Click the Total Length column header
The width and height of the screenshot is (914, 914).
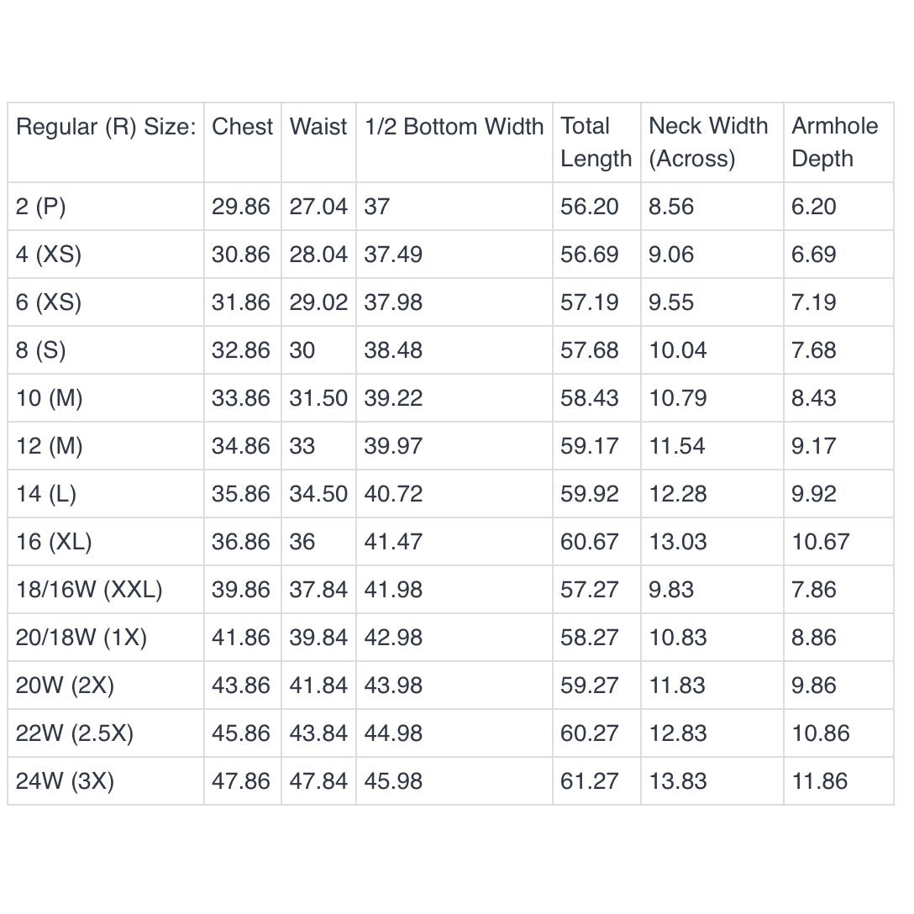(596, 142)
